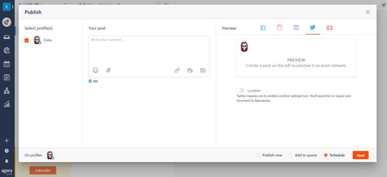The height and width of the screenshot is (177, 387).
Task: Switch preview to LinkedIn
Action: point(296,27)
